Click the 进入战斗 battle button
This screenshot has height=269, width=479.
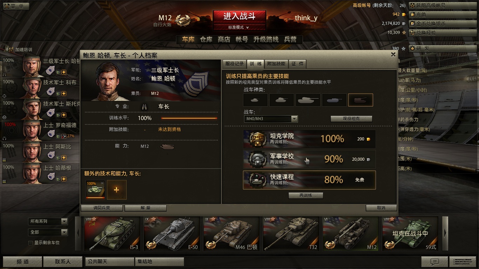point(239,16)
